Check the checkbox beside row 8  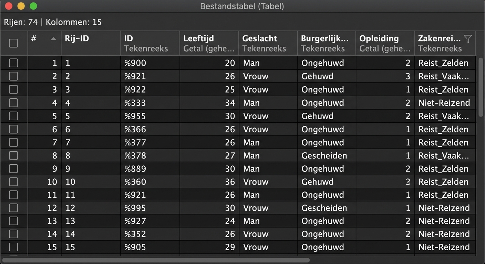pos(13,155)
